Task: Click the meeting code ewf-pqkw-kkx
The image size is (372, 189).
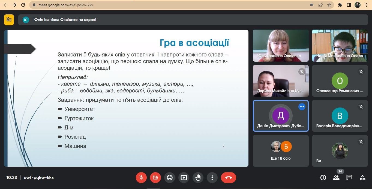Action: pos(39,178)
